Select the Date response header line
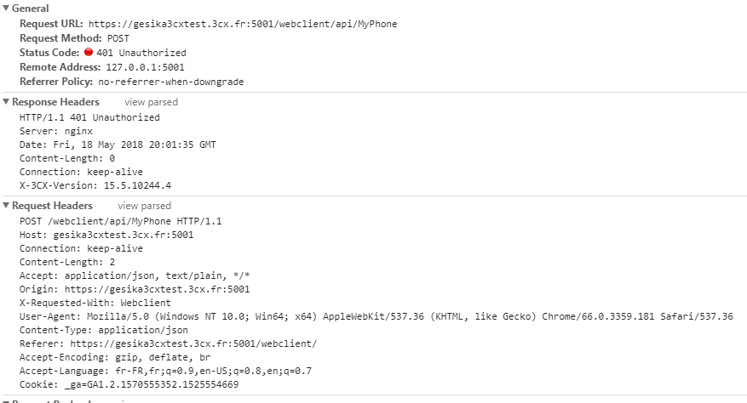Screen dimensions: 747x403 pyautogui.click(x=118, y=145)
